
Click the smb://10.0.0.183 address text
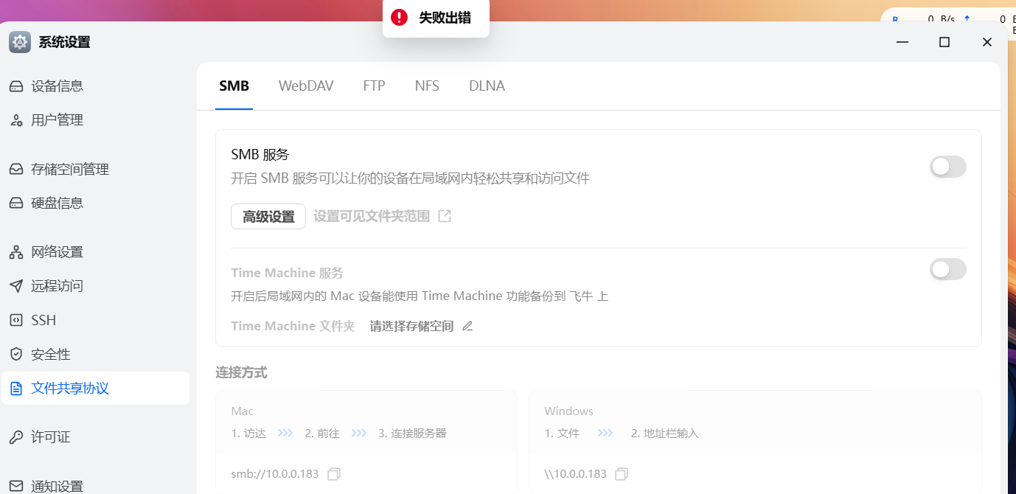coord(275,474)
